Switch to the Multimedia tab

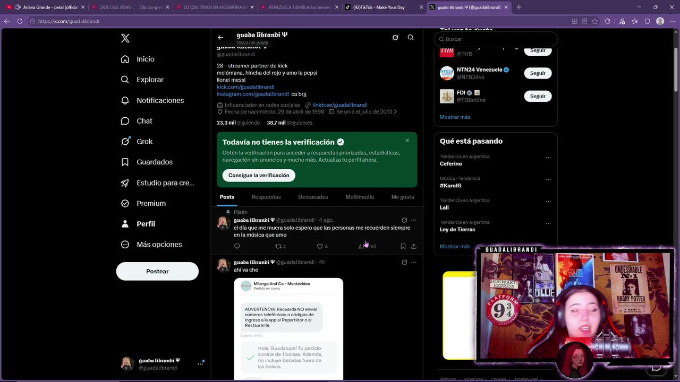pos(360,197)
